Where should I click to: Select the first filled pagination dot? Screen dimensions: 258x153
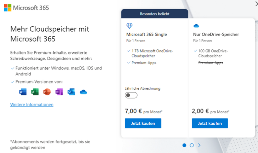[x=184, y=145]
